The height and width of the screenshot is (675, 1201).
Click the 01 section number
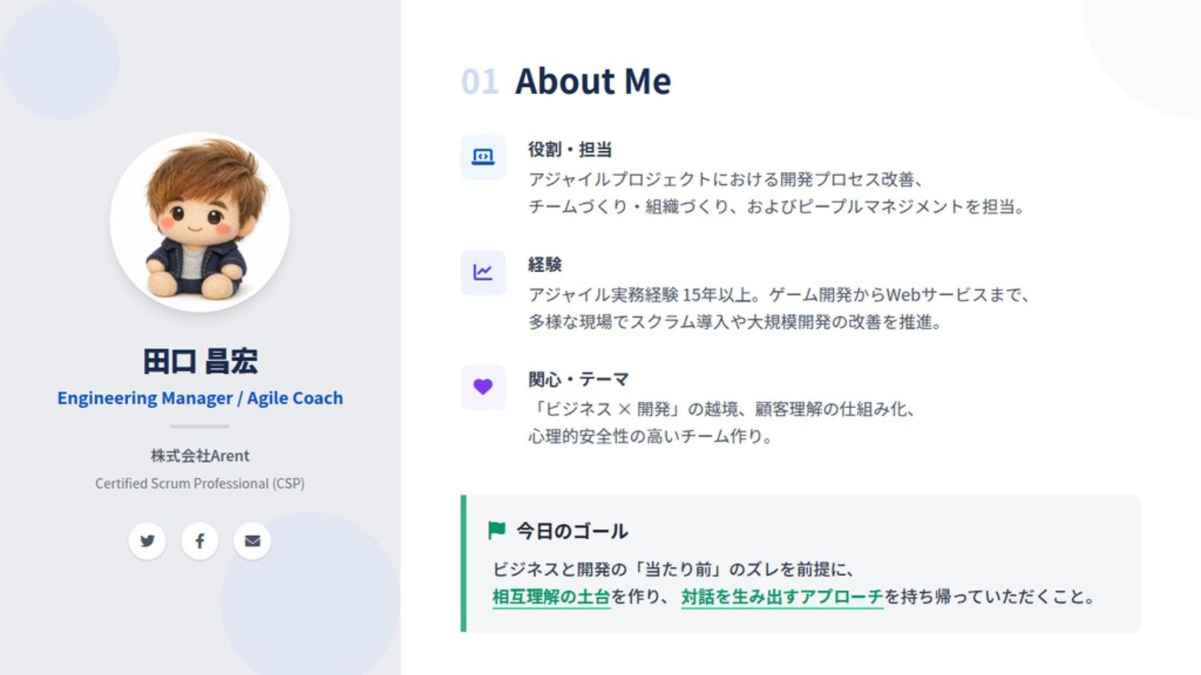pyautogui.click(x=480, y=82)
